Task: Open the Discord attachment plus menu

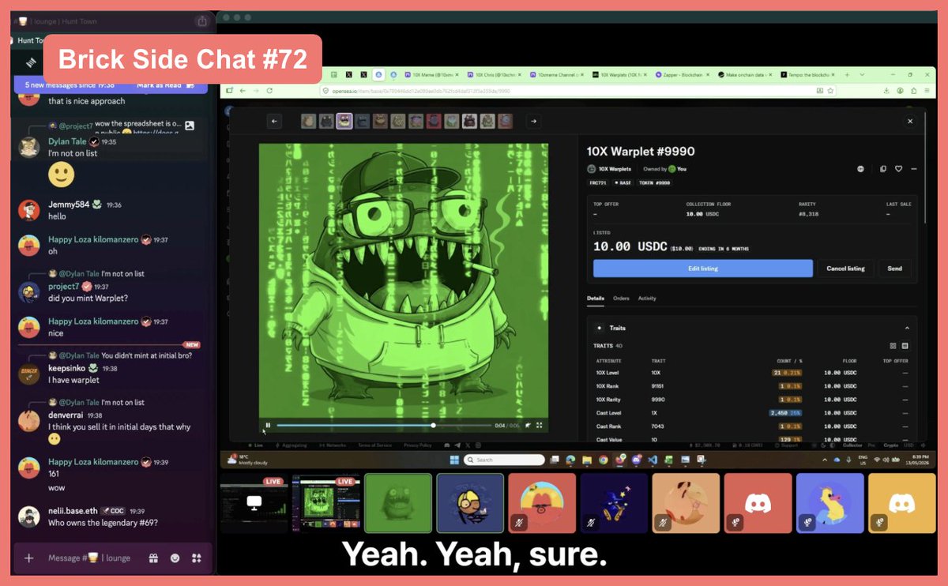Action: (29, 558)
